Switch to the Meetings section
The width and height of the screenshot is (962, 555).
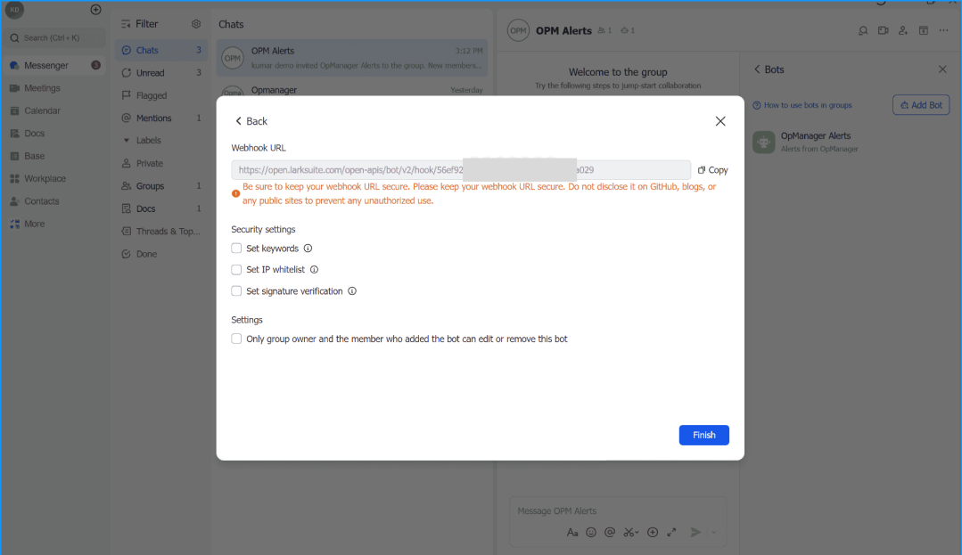41,87
